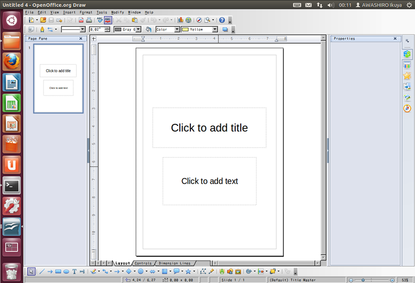Click the zoom out minus button

pos(351,280)
